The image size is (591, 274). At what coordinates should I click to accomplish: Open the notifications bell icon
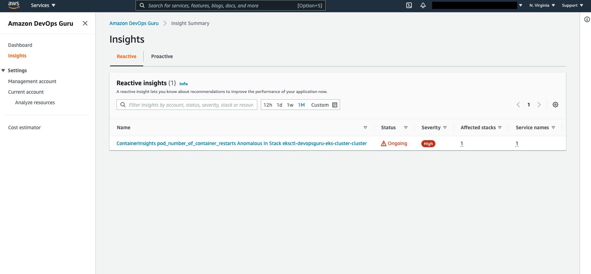click(x=423, y=5)
